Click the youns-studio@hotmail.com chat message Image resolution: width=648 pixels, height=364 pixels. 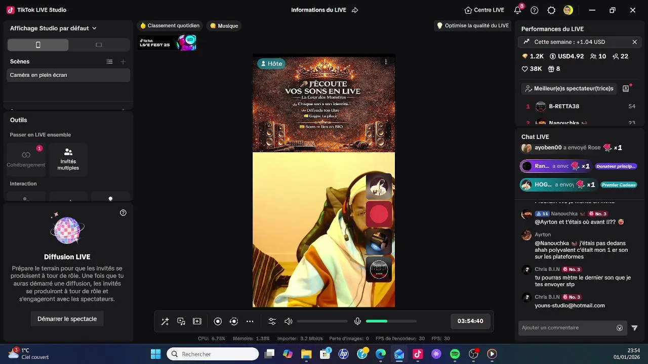pyautogui.click(x=570, y=305)
